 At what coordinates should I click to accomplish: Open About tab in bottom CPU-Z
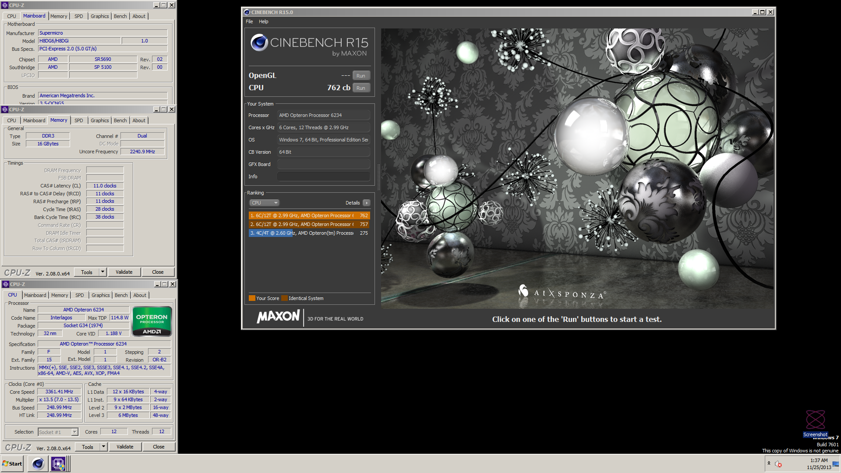coord(140,295)
